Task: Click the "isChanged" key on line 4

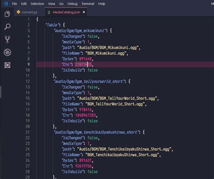Action: pos(72,36)
